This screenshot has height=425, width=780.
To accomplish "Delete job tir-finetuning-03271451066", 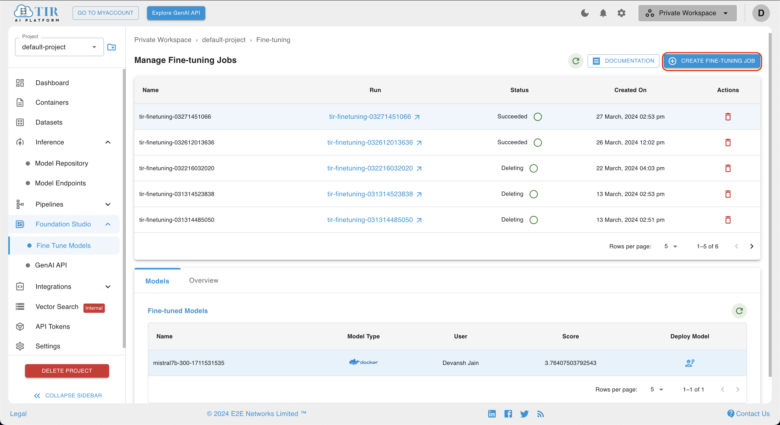I will (728, 117).
